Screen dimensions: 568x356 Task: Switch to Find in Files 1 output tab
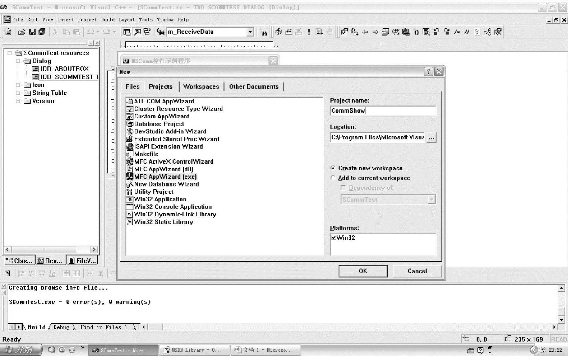(x=104, y=327)
